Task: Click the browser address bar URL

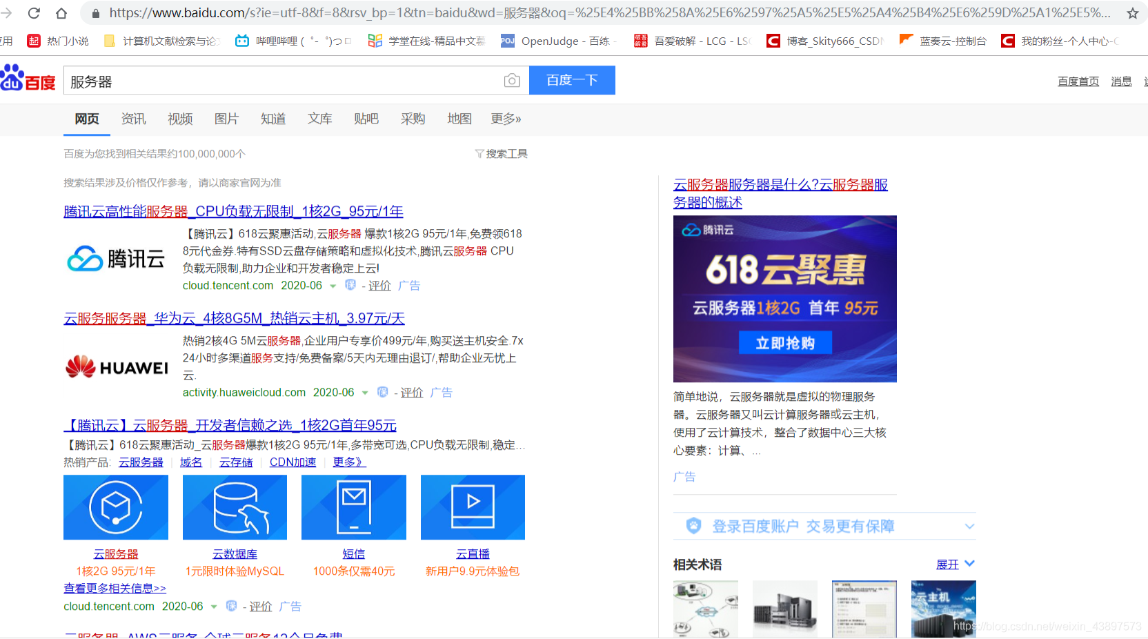Action: (610, 13)
